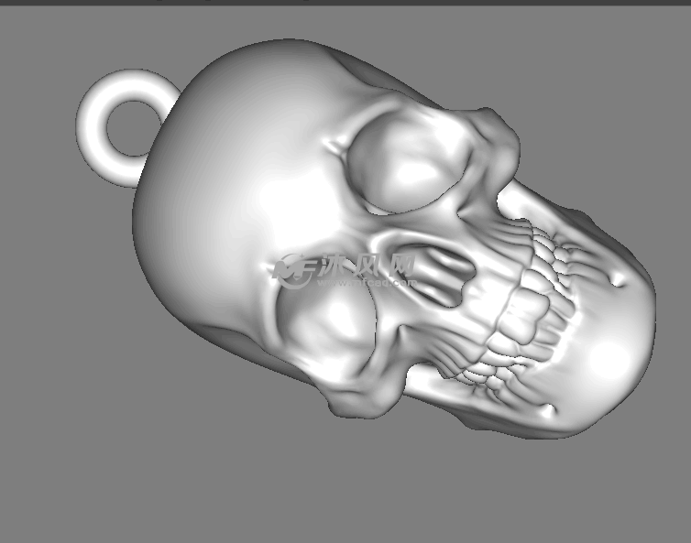Click the dark strip at top of viewport
This screenshot has width=691, height=543.
coord(345,3)
